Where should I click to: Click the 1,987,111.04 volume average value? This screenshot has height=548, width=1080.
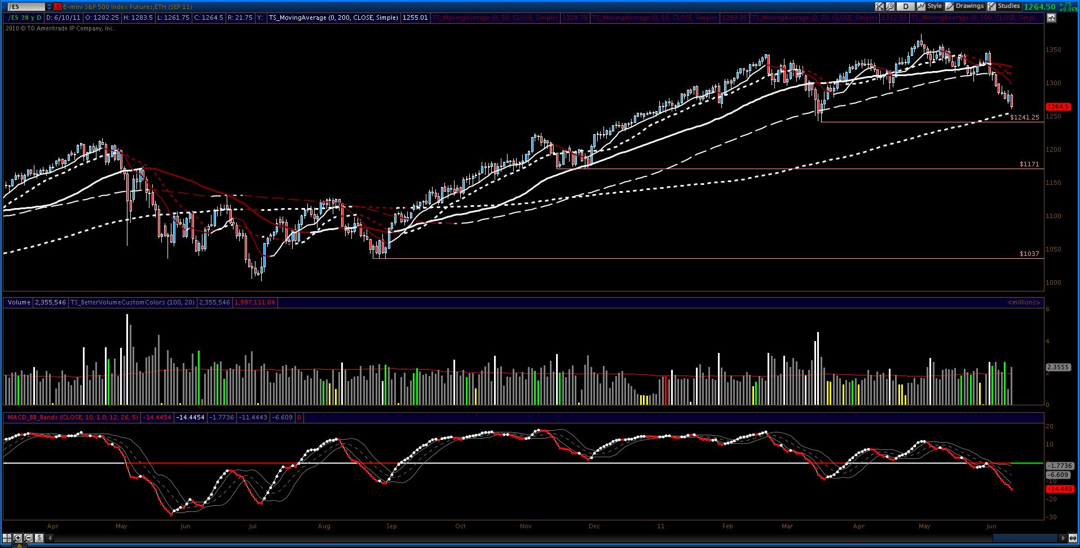coord(254,303)
